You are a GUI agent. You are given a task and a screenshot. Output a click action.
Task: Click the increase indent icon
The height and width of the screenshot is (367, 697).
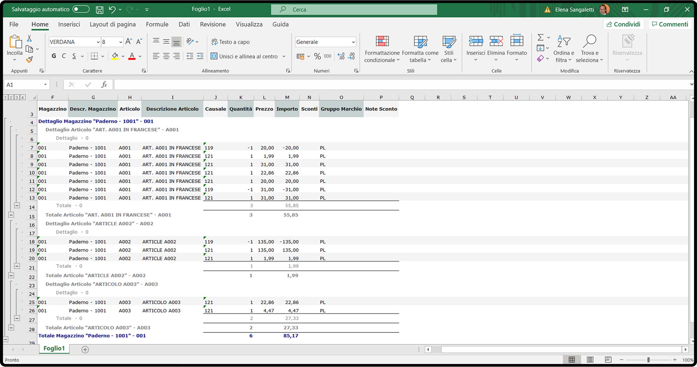pyautogui.click(x=200, y=56)
